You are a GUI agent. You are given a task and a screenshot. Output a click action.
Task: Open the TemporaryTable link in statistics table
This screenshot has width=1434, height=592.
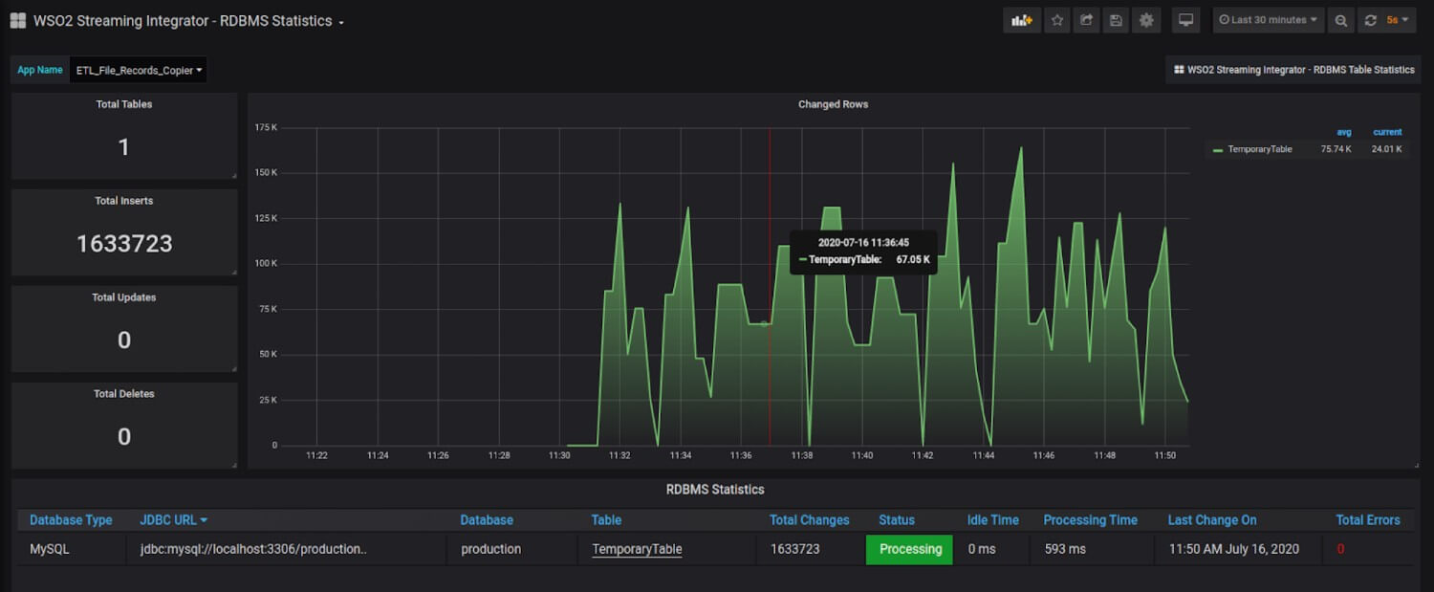635,549
